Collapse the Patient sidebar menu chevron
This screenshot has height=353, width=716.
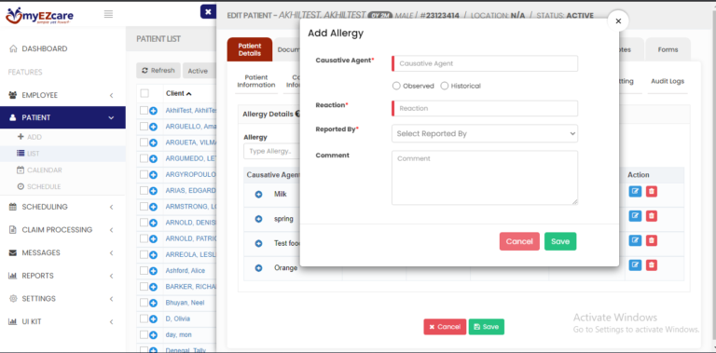pos(111,117)
